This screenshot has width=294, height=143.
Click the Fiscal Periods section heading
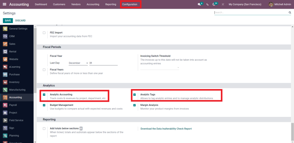coord(52,47)
